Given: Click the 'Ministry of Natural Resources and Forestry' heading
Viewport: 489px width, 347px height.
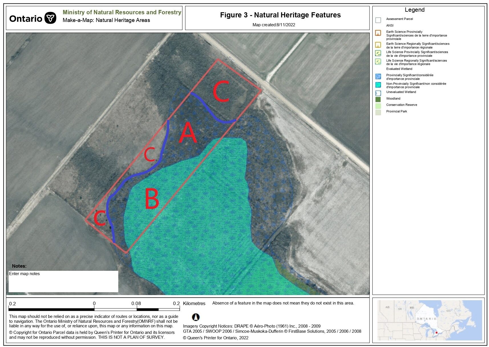Looking at the screenshot, I should (122, 12).
